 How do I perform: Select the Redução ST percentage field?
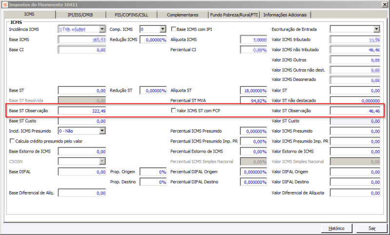(153, 91)
